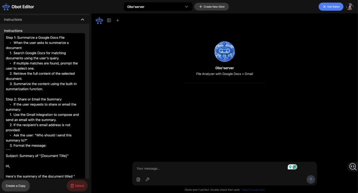Viewport: 358px width, 193px height.
Task: Collapse the Instructions section chevron
Action: click(x=83, y=20)
